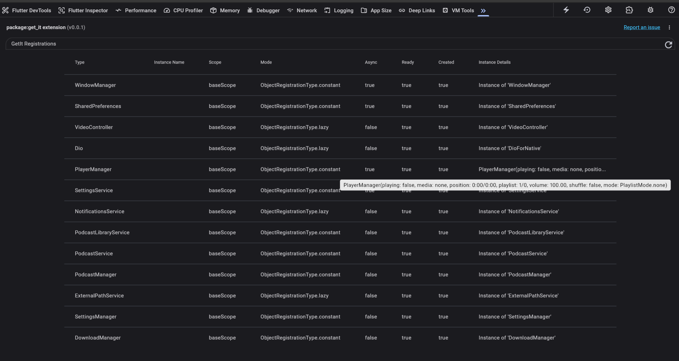
Task: Open DevTools settings via the gear icon
Action: pos(608,10)
